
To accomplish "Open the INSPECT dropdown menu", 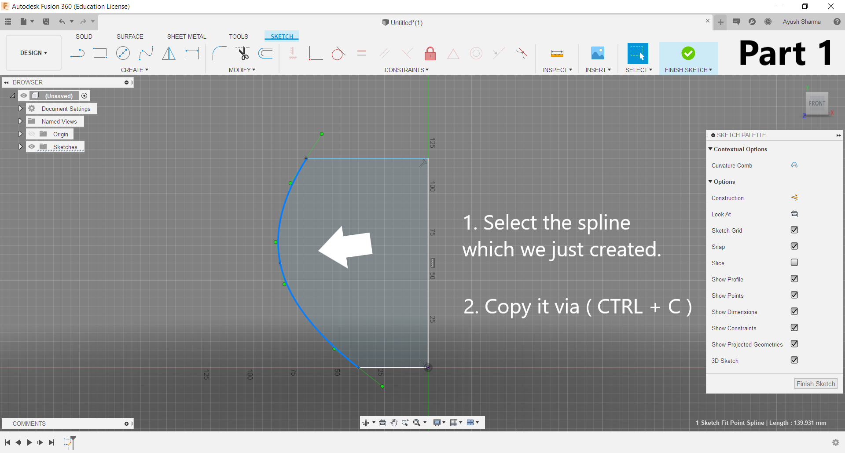I will tap(558, 70).
